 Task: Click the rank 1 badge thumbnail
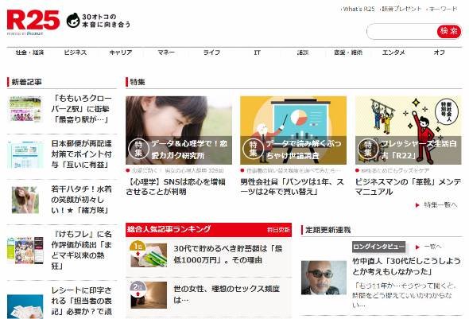pyautogui.click(x=149, y=255)
